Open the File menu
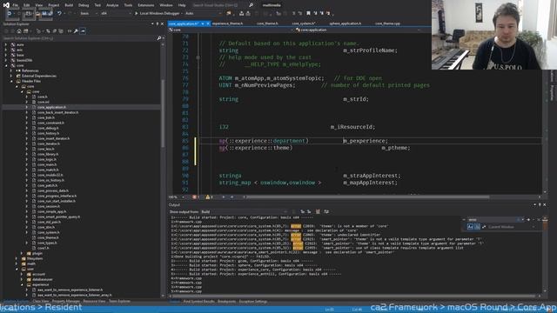Viewport: 557px width, 313px height. coord(16,5)
